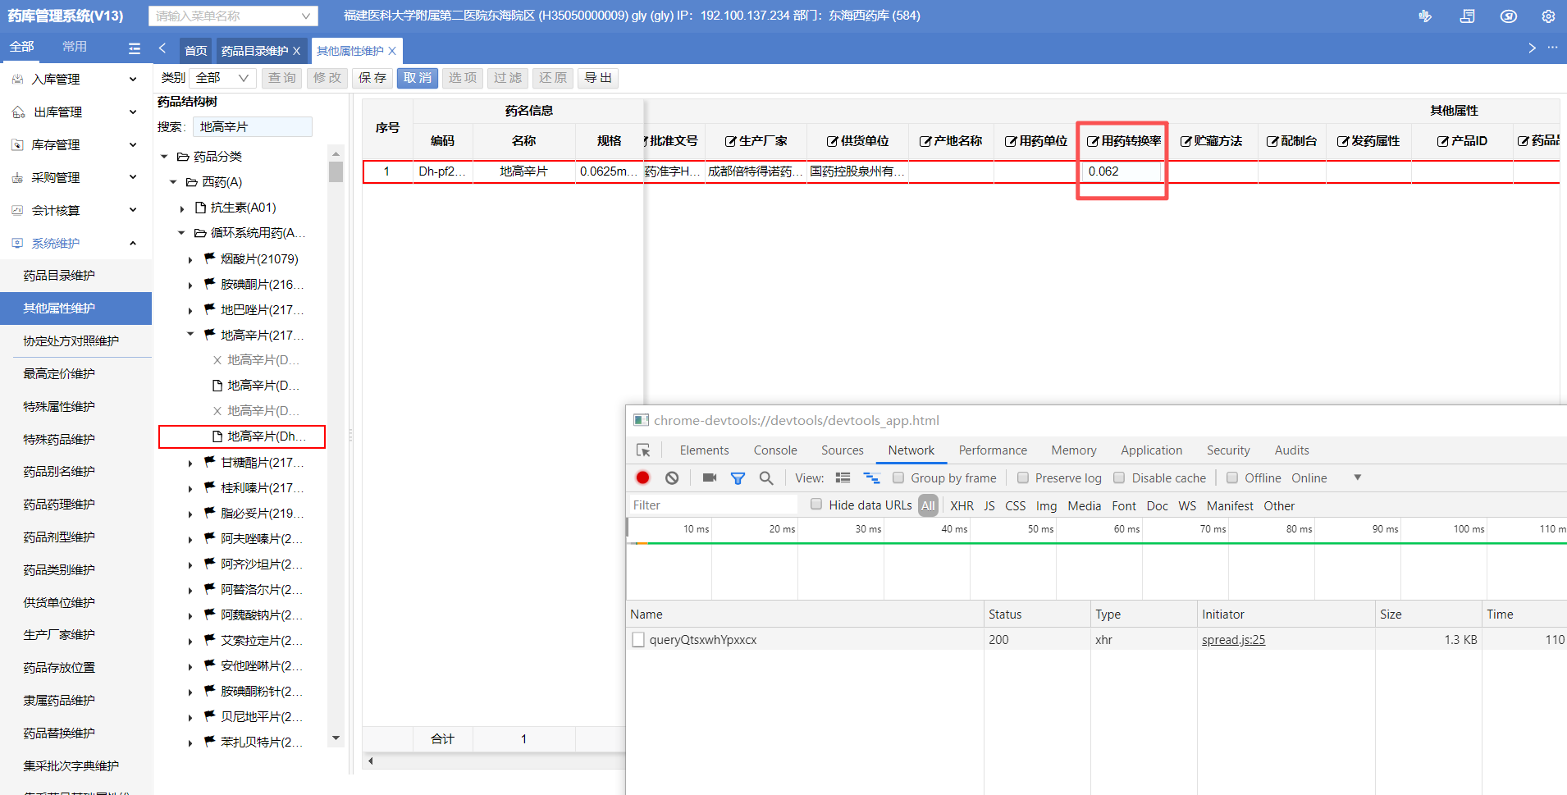Viewport: 1567px width, 795px height.
Task: Open the Console tab in DevTools
Action: click(x=775, y=450)
